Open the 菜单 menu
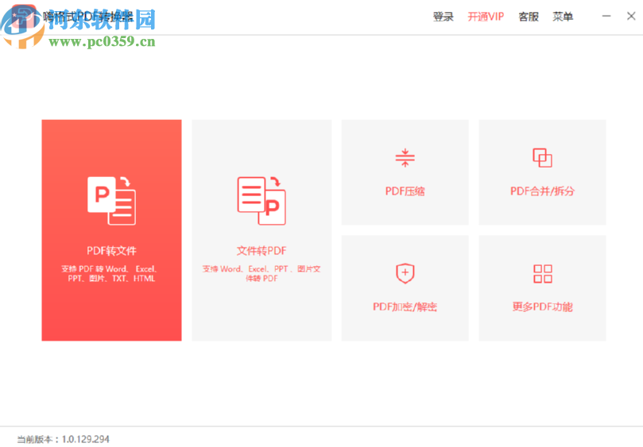 tap(563, 17)
